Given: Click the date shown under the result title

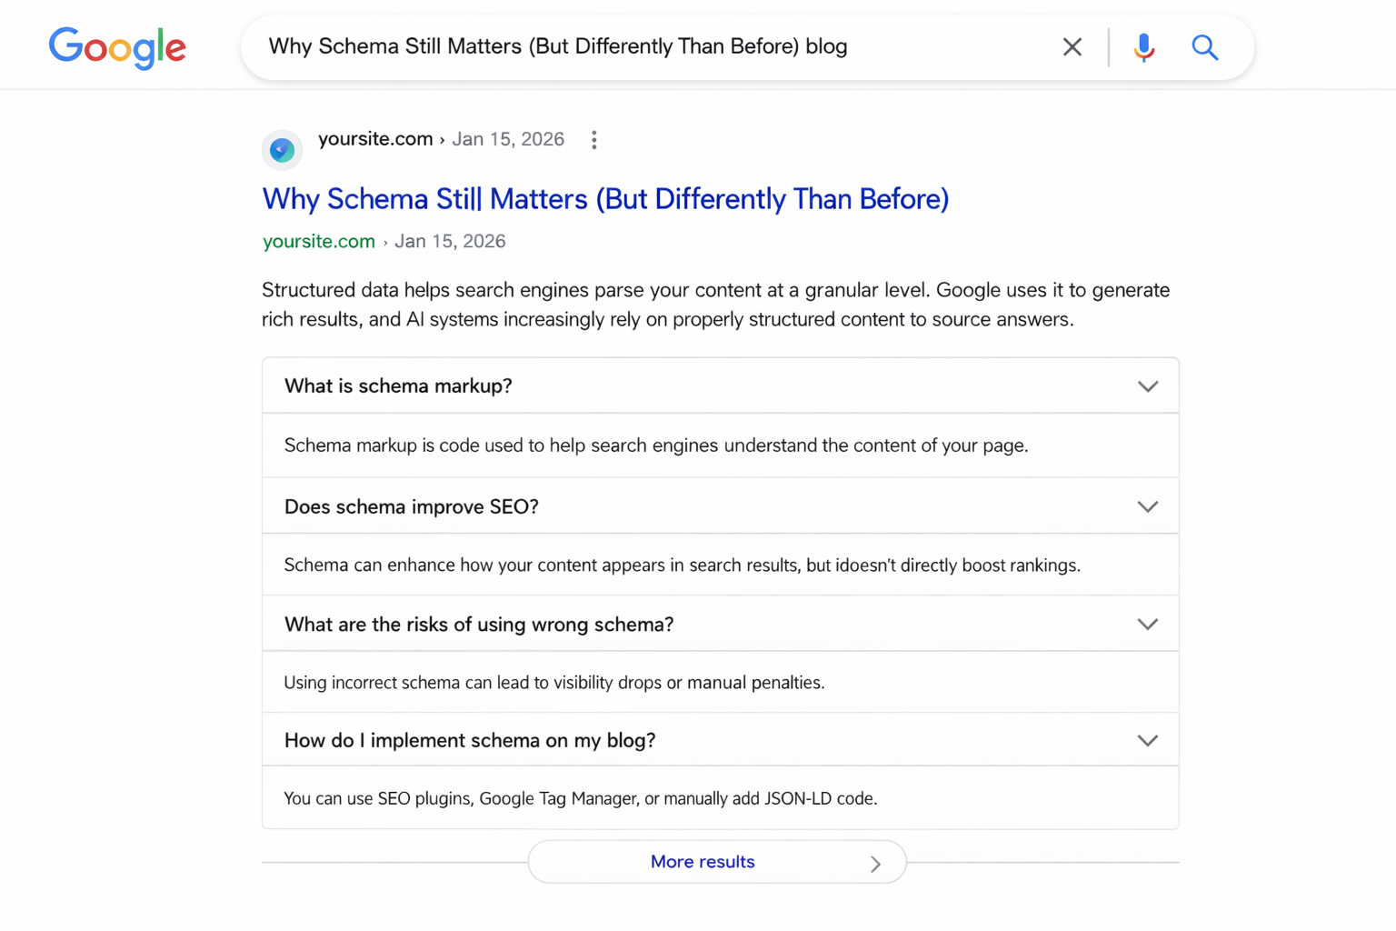Looking at the screenshot, I should click(450, 241).
